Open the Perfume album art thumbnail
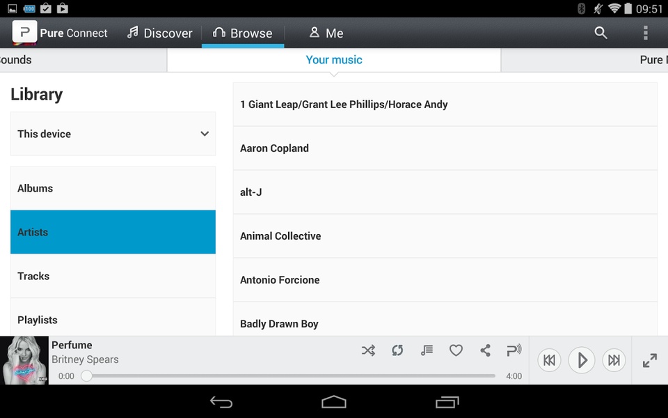Screen dimensions: 668x418 tap(24, 360)
